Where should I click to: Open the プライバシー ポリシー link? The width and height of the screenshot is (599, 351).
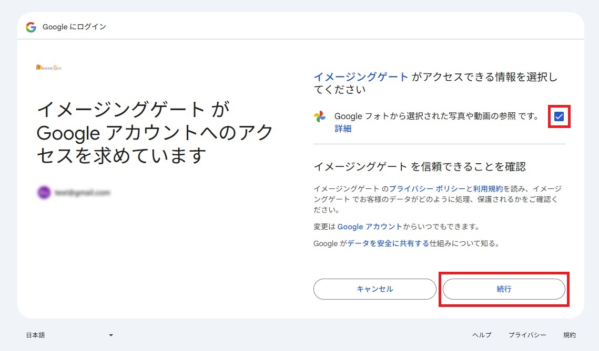click(427, 189)
